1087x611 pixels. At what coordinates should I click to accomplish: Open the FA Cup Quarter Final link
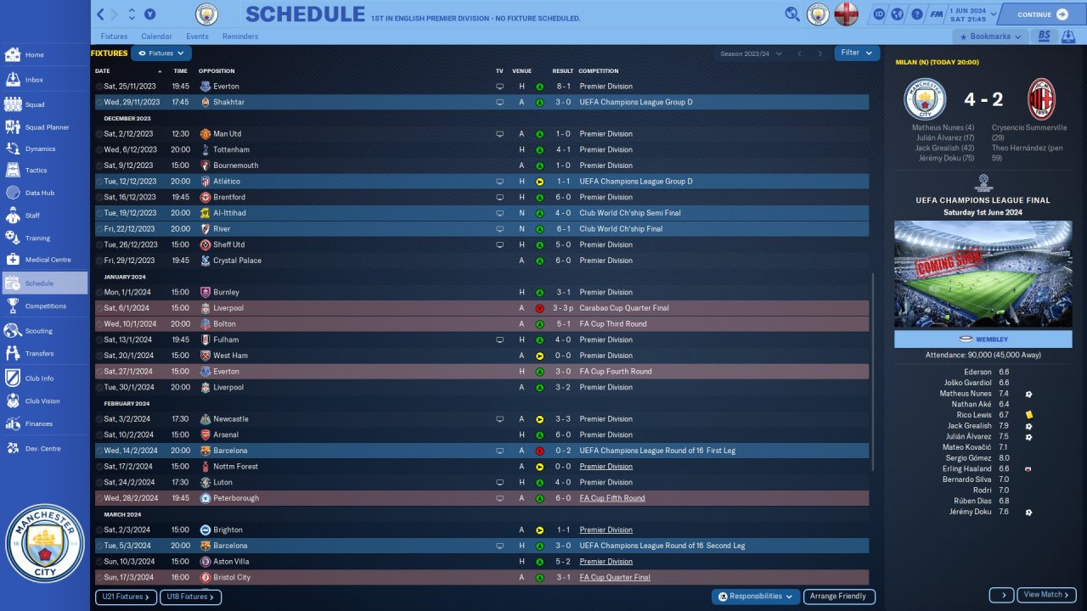(x=615, y=578)
